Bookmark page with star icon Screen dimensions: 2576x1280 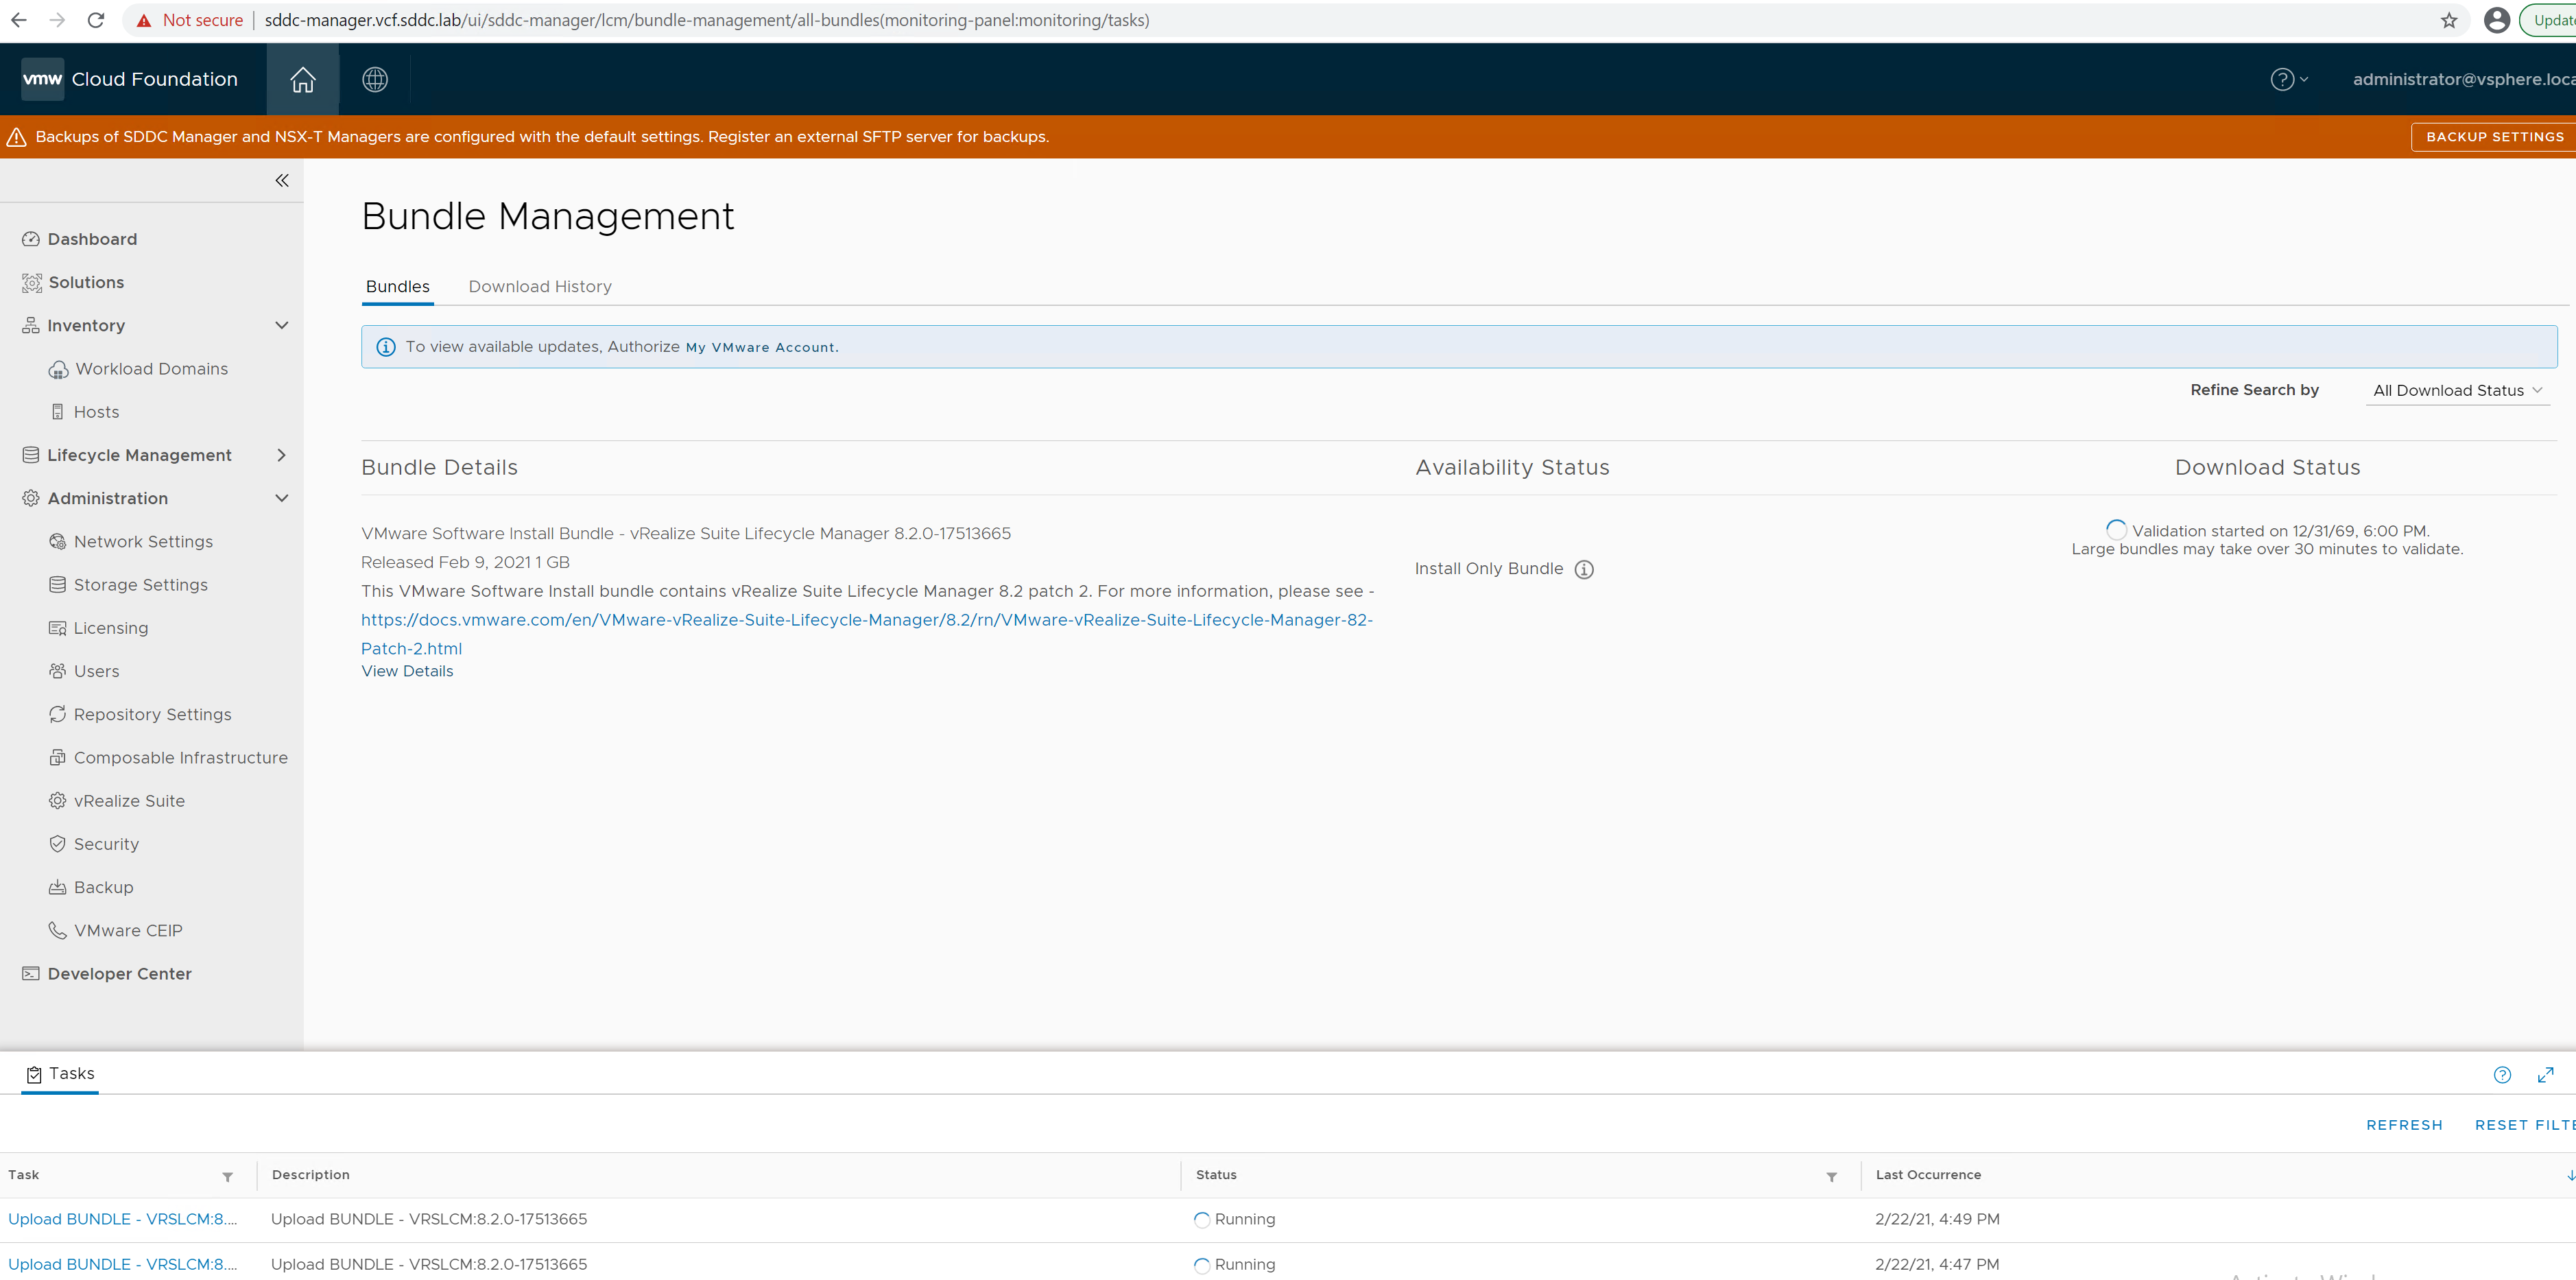pos(2448,20)
